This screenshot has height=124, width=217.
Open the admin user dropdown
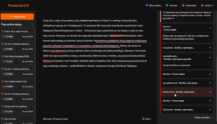click(x=207, y=5)
